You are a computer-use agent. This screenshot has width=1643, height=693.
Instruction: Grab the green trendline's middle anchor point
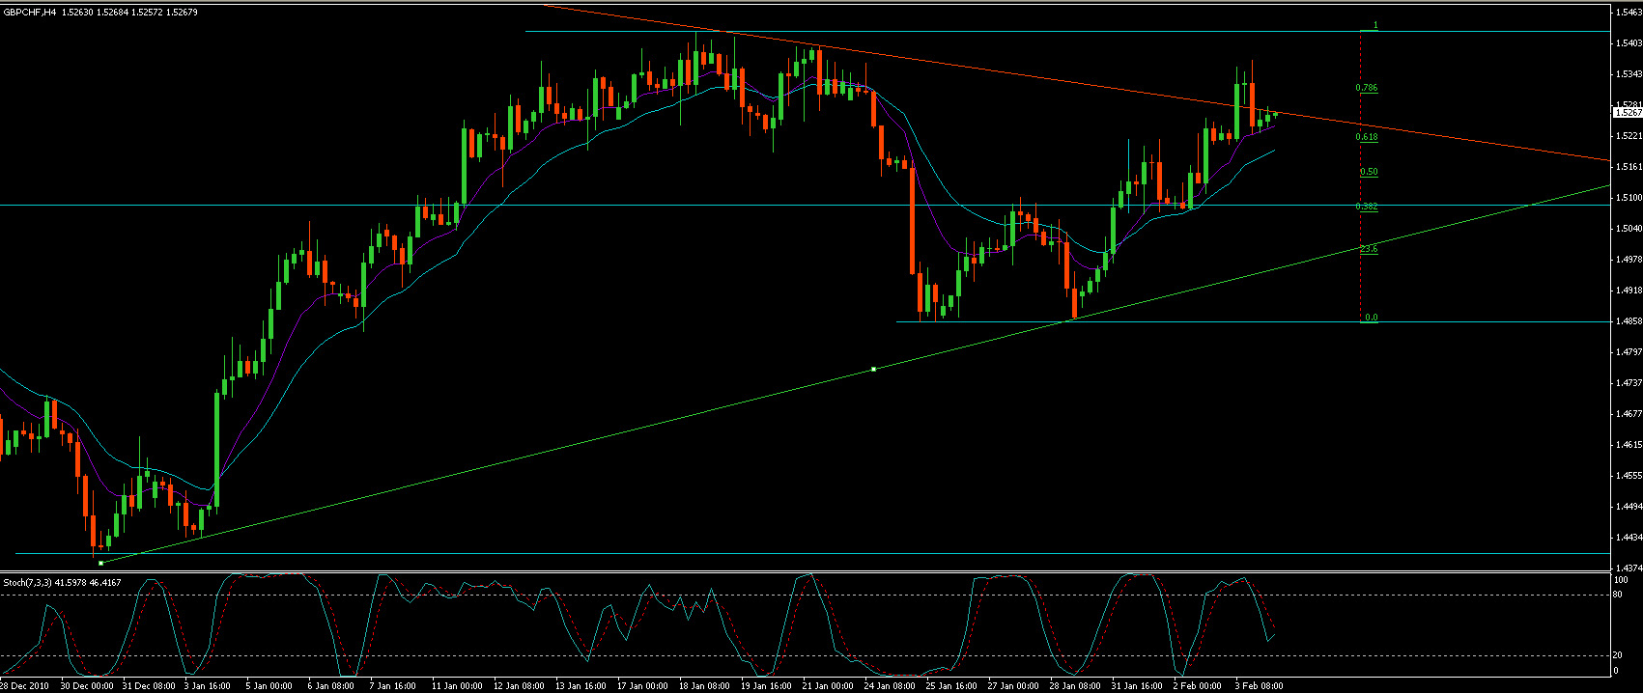click(873, 369)
